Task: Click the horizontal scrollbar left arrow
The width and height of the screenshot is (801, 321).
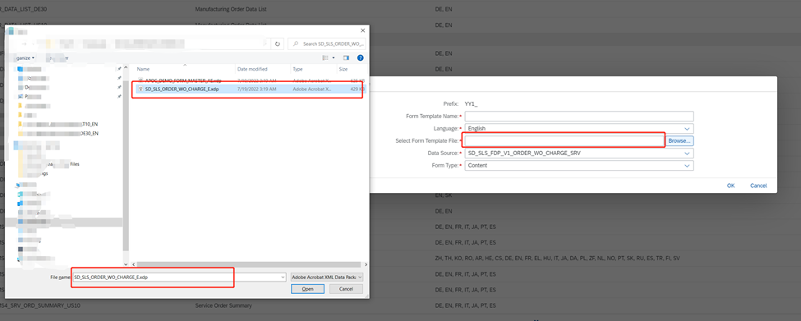Action: 134,264
